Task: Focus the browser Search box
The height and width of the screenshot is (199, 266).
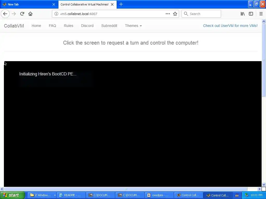Action: [201, 14]
